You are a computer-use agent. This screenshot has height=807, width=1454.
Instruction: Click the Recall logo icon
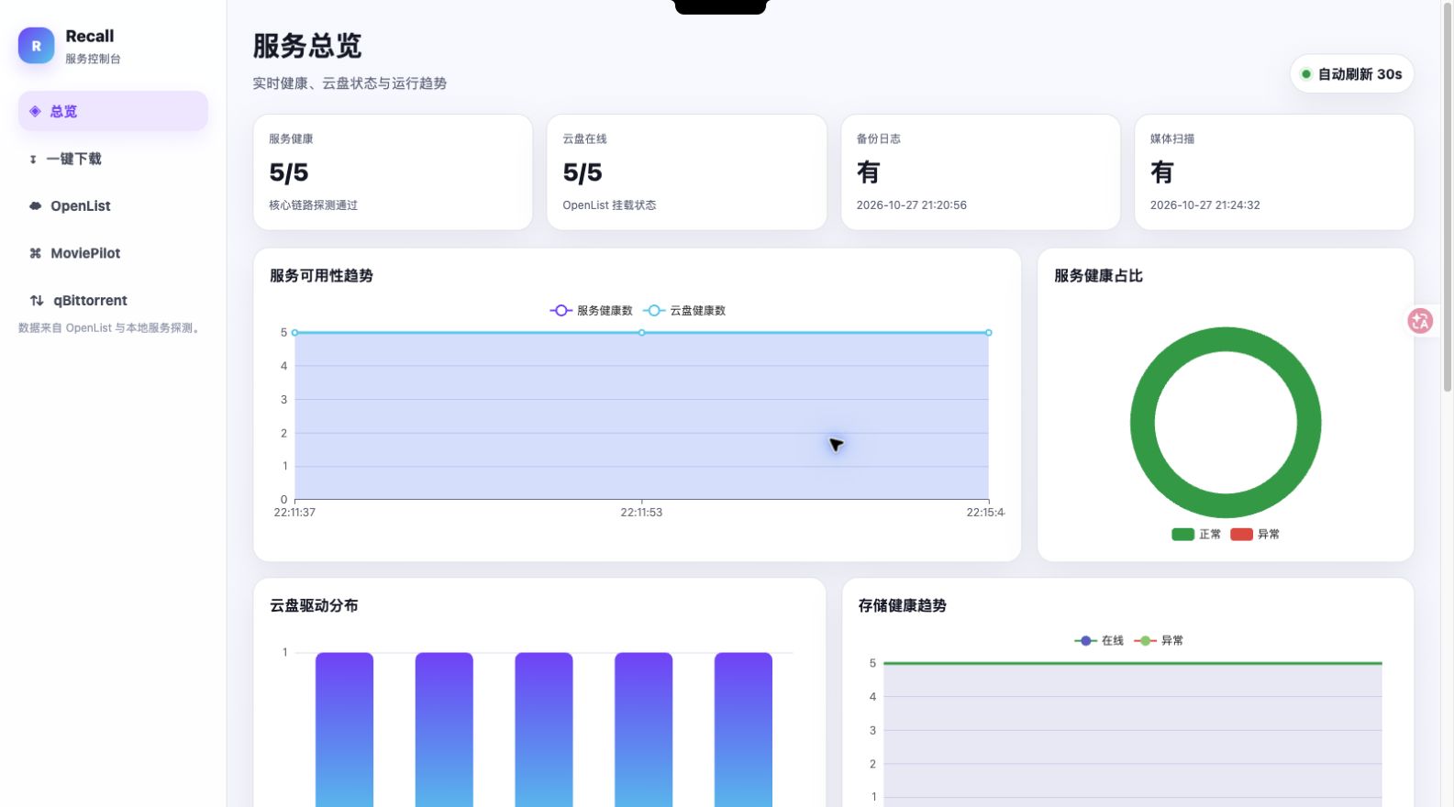[x=37, y=45]
